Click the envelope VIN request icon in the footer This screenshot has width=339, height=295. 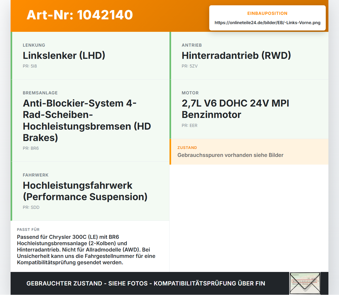pyautogui.click(x=305, y=283)
